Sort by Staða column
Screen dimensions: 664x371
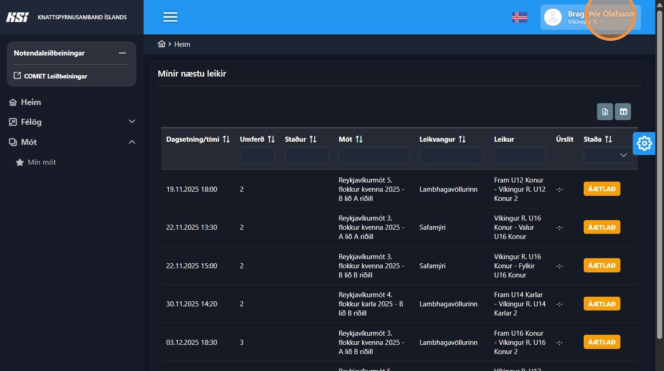[x=608, y=139]
